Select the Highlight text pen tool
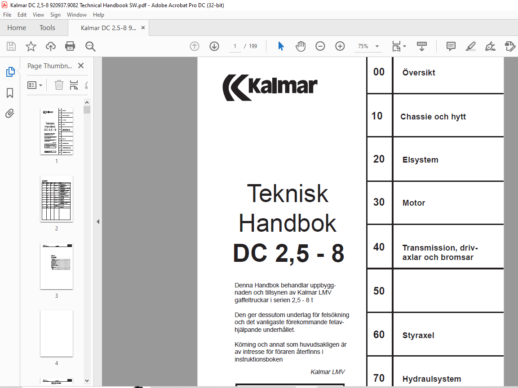The height and width of the screenshot is (388, 518). coord(471,46)
